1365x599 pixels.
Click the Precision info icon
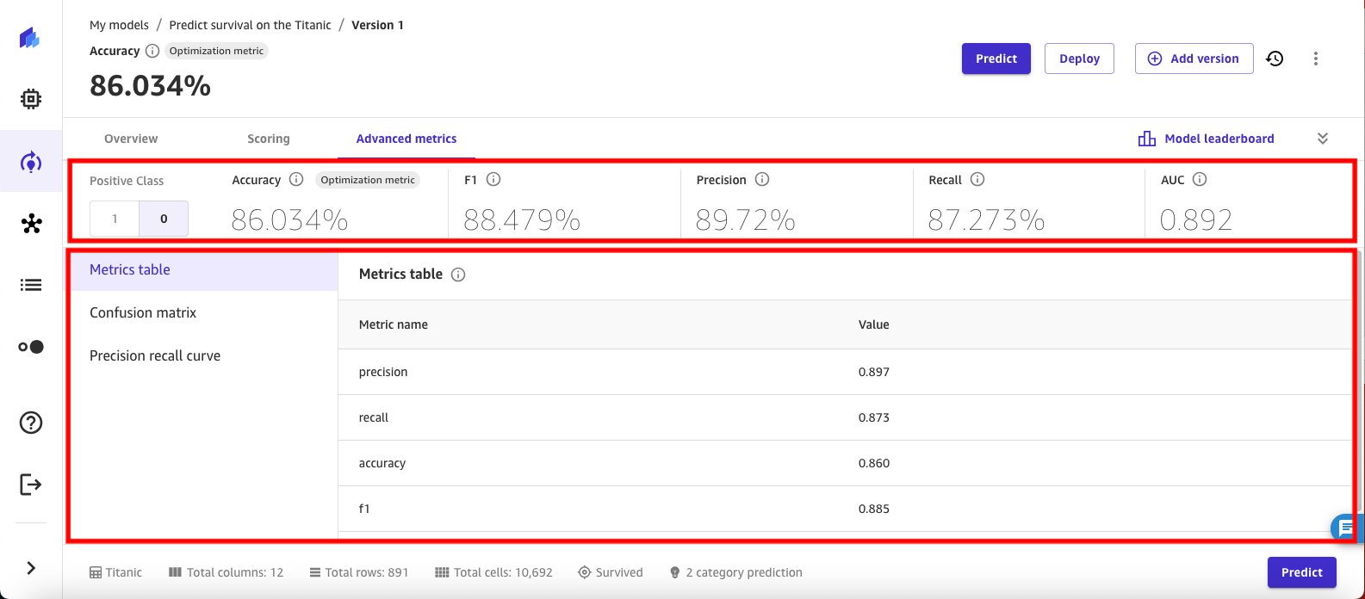click(762, 180)
